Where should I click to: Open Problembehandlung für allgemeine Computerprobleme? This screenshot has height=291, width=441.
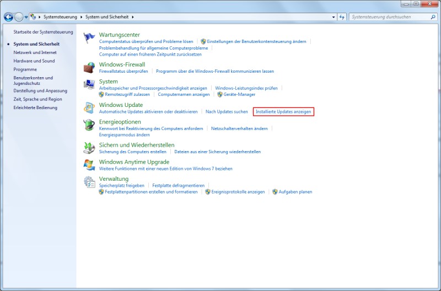(x=153, y=48)
